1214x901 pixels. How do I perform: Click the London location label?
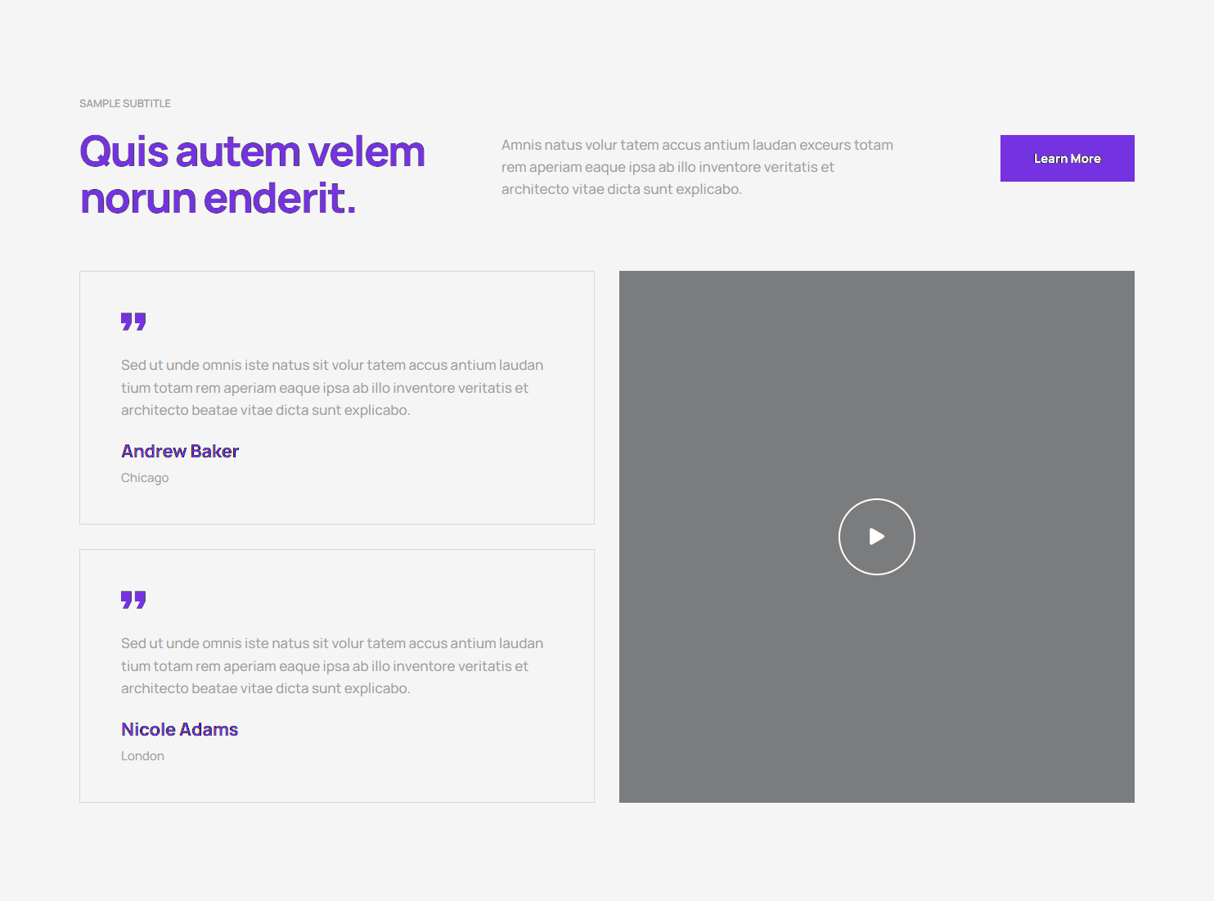click(142, 756)
